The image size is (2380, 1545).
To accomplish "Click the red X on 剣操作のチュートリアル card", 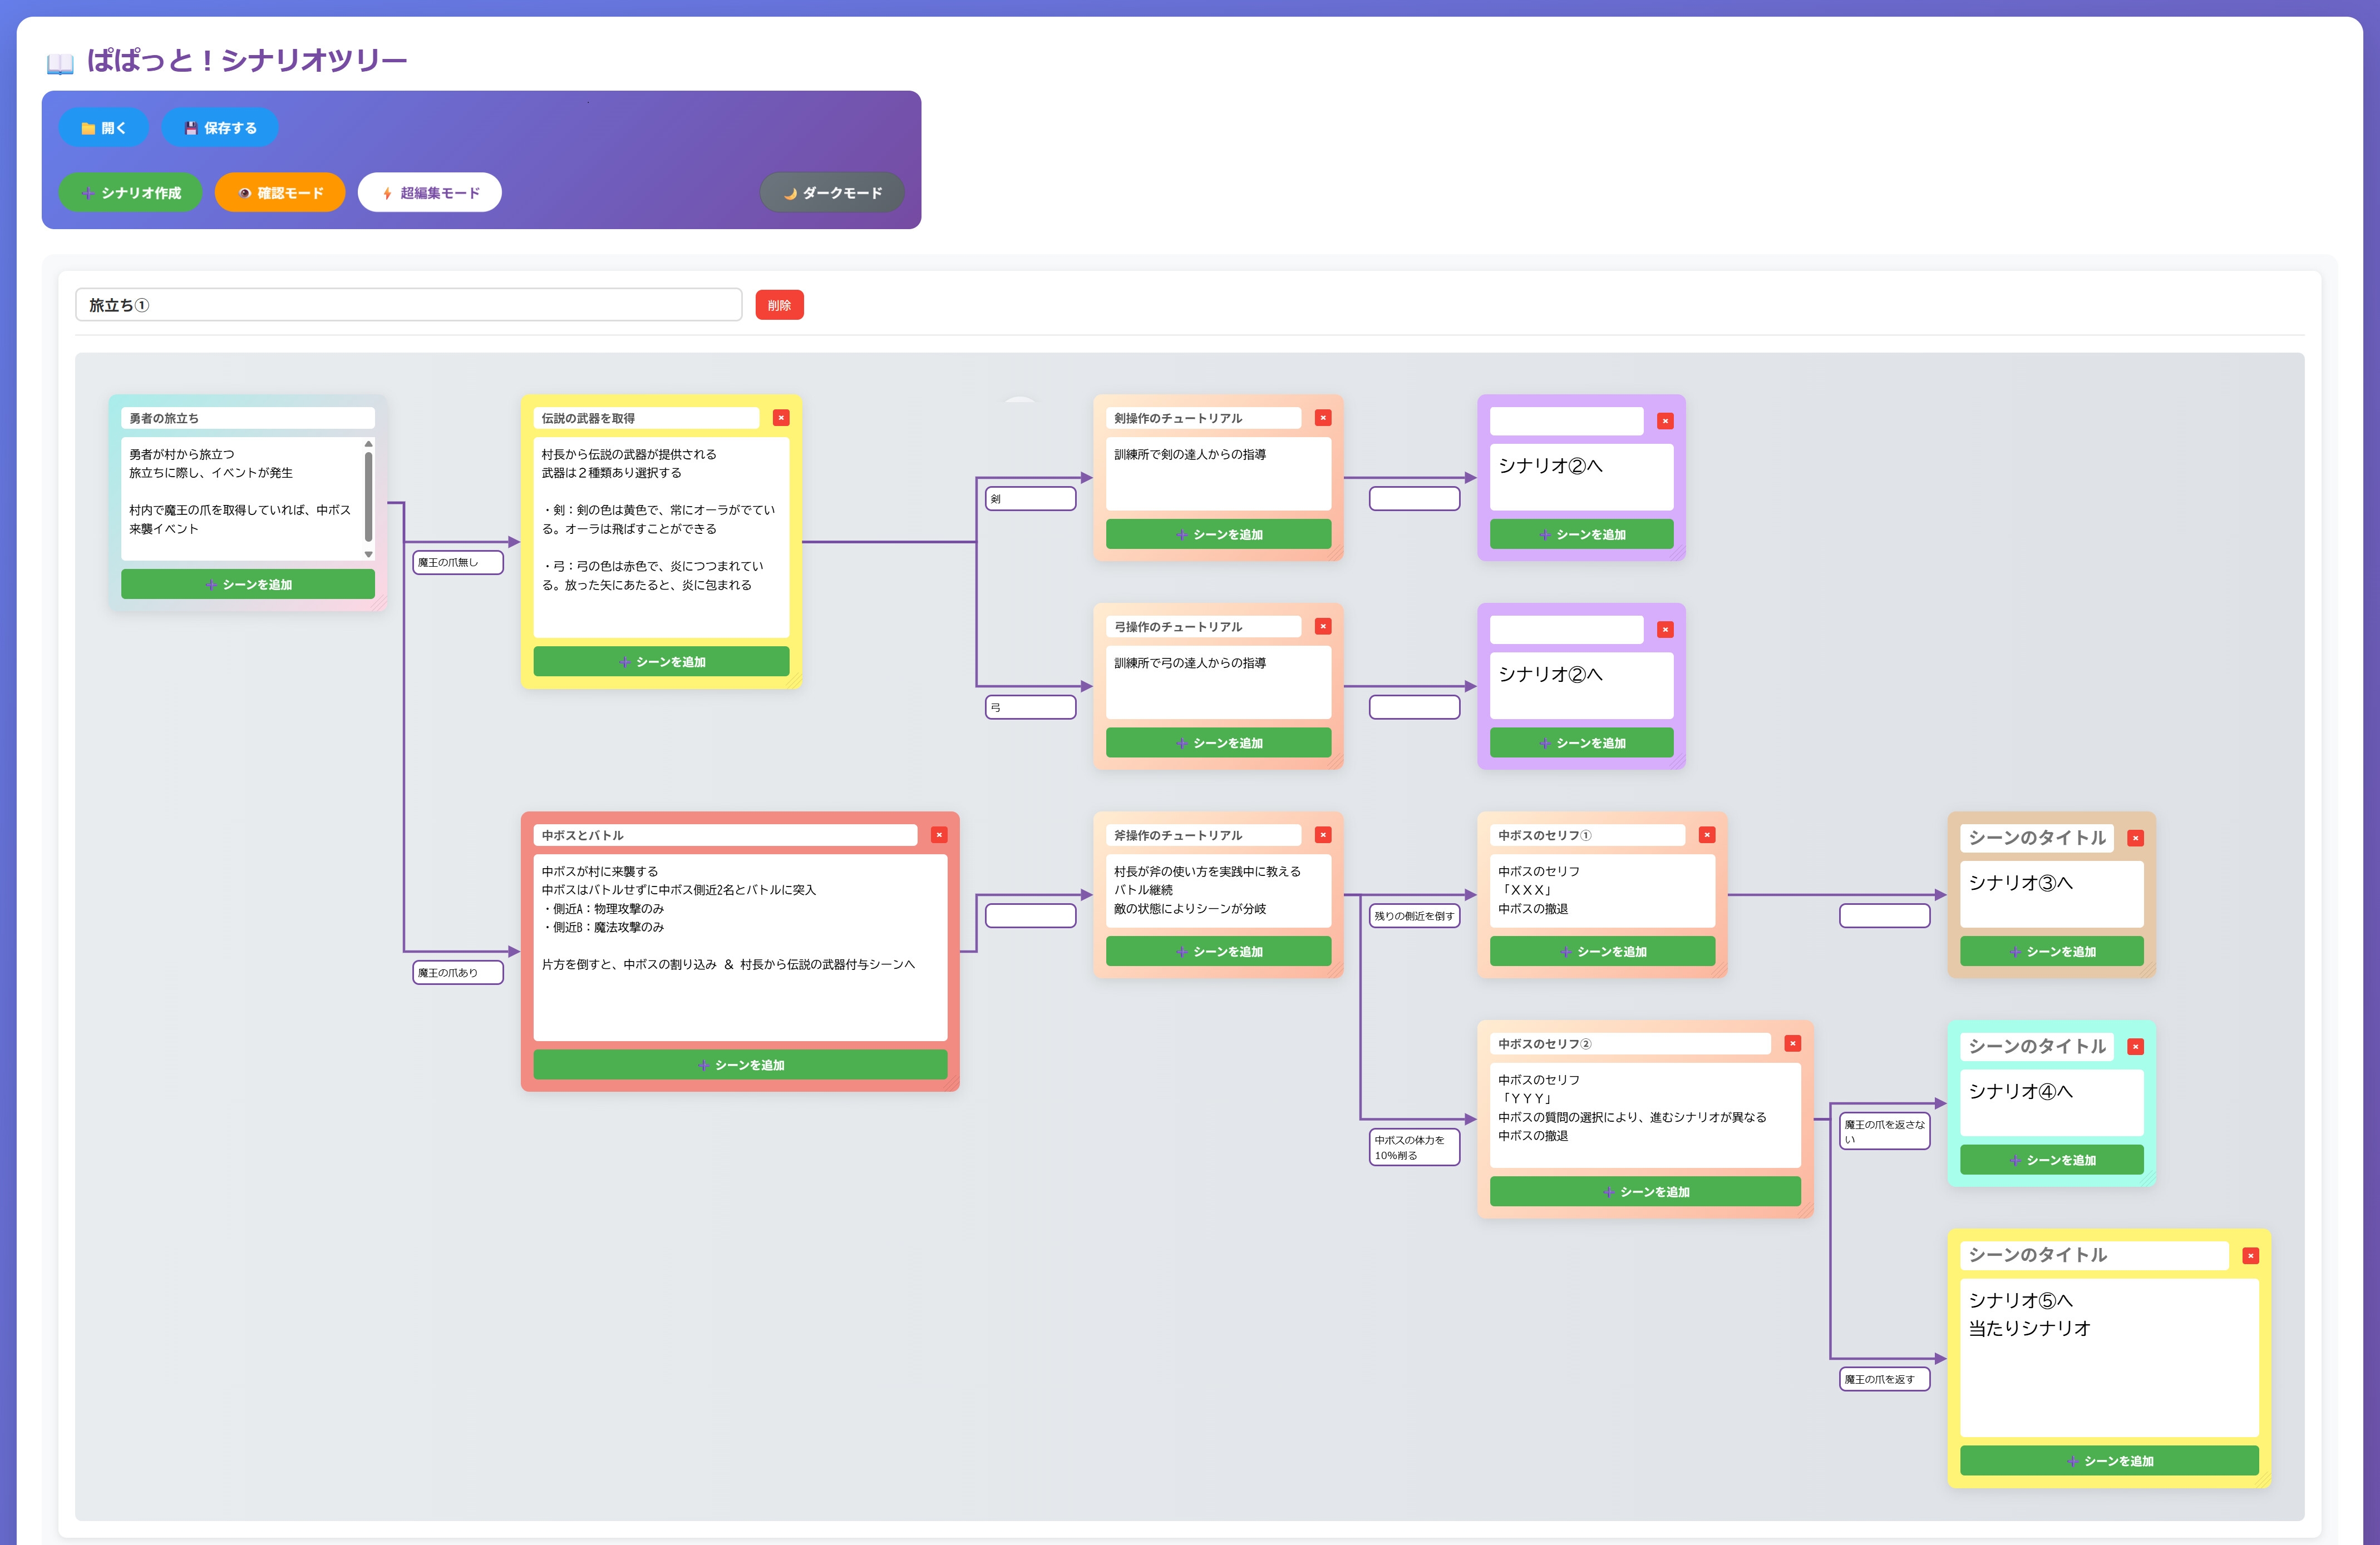I will coord(1322,418).
